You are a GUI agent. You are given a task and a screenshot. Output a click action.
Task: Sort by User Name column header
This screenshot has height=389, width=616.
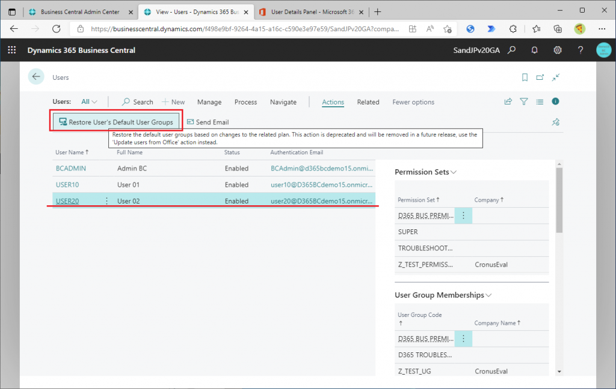[72, 152]
